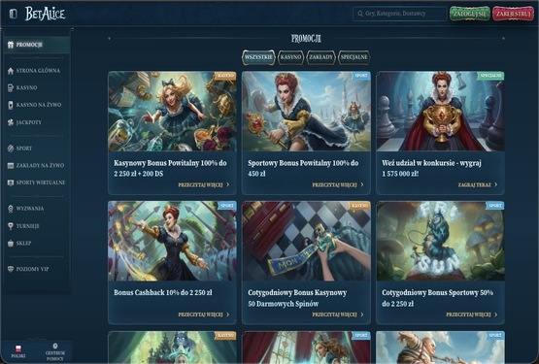
Task: Click title 'Bonus Cashback 10% do 2 250 zł'
Action: point(163,293)
